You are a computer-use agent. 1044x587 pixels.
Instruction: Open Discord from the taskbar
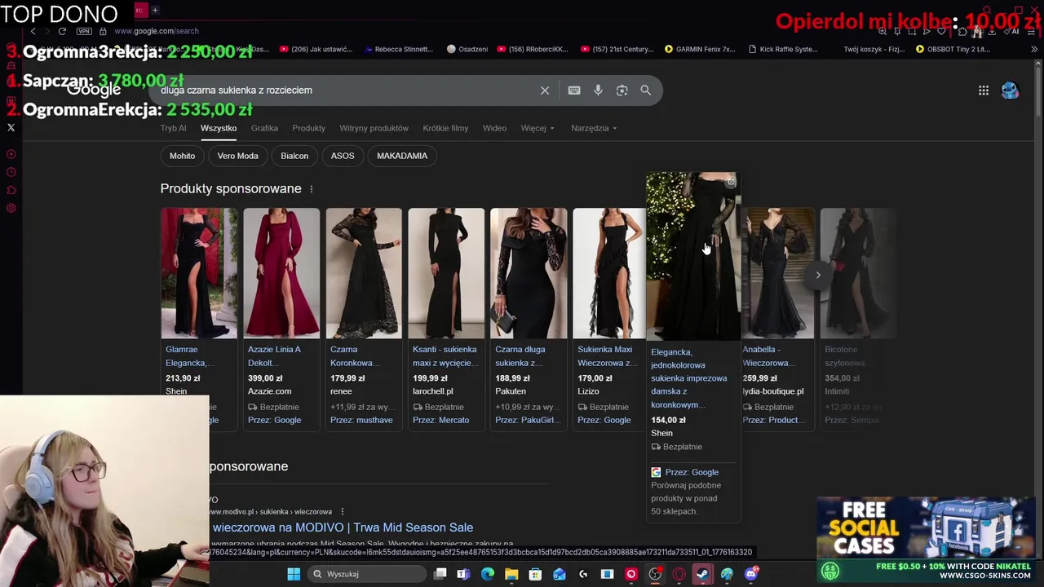[x=750, y=574]
